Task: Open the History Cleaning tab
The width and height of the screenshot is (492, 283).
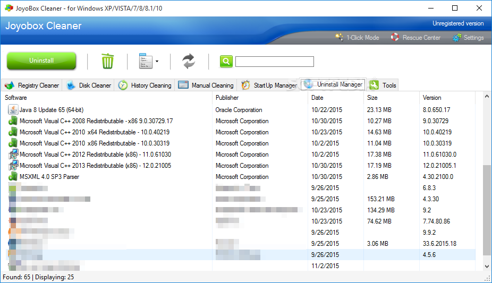Action: coord(145,85)
